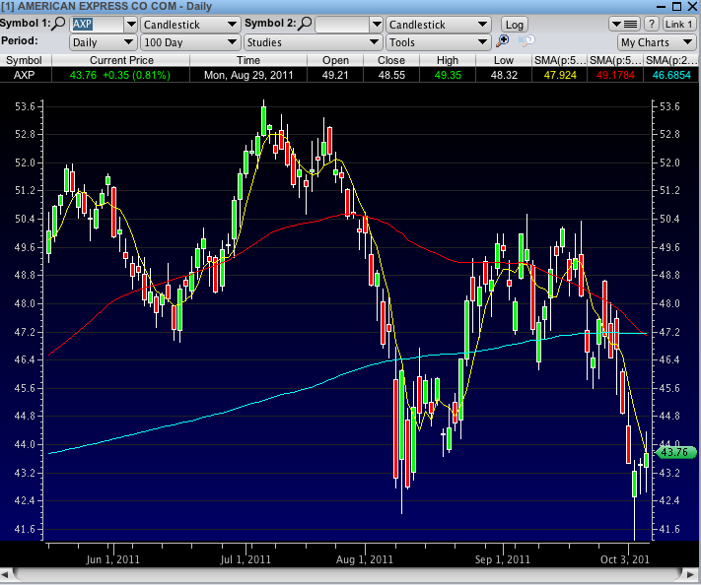Click the right arrow of horizontal scrollbar
701x585 pixels.
693,574
